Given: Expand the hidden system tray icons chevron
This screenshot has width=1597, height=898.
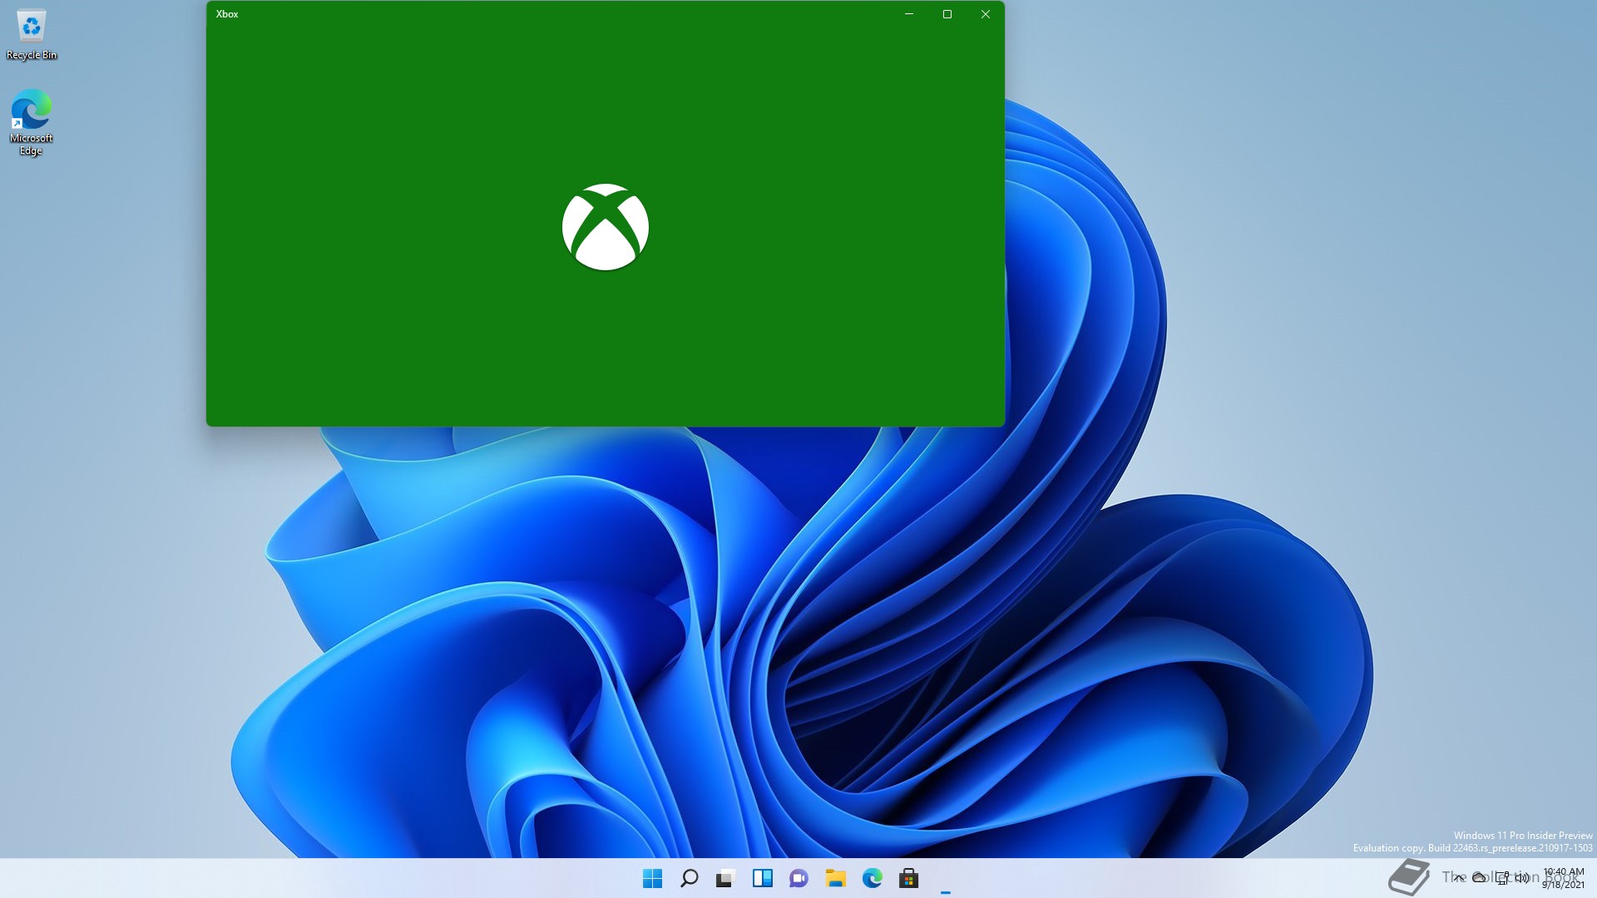Looking at the screenshot, I should (1459, 878).
